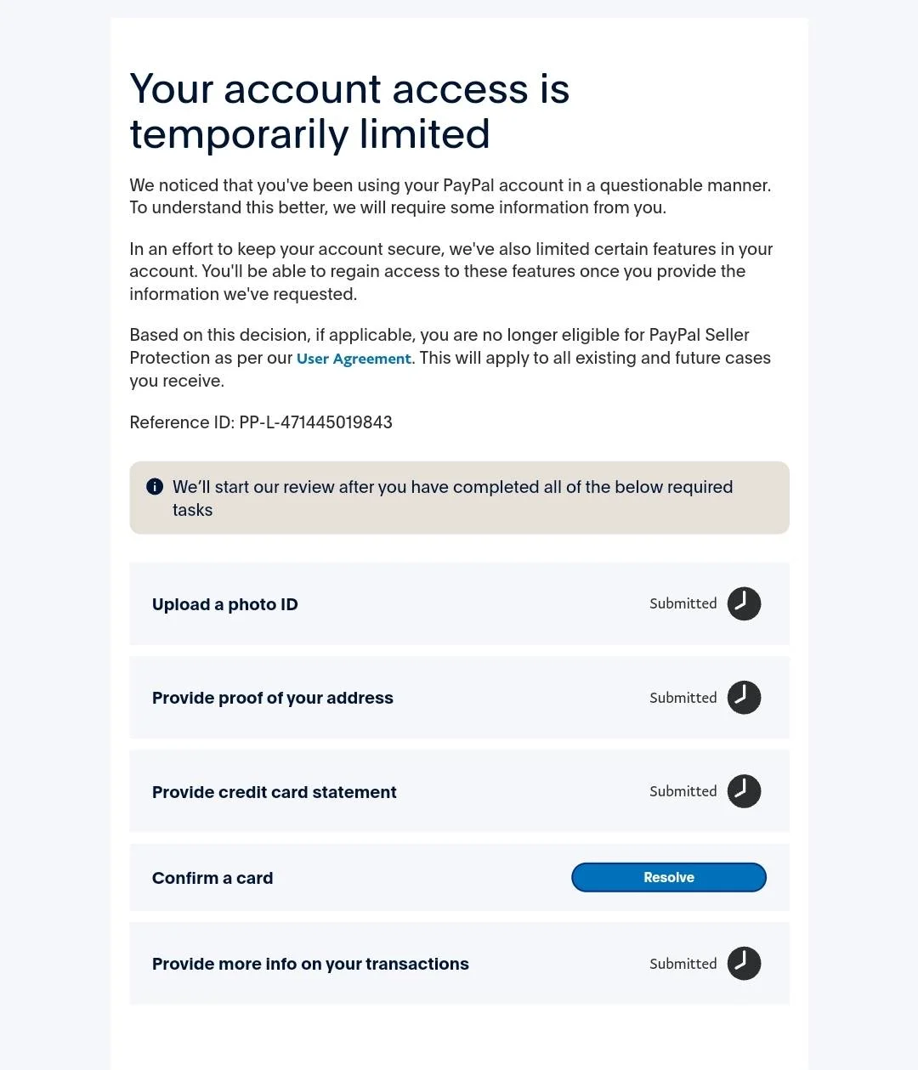Click Submitted status for proof of address
Image resolution: width=918 pixels, height=1070 pixels.
pyautogui.click(x=683, y=698)
